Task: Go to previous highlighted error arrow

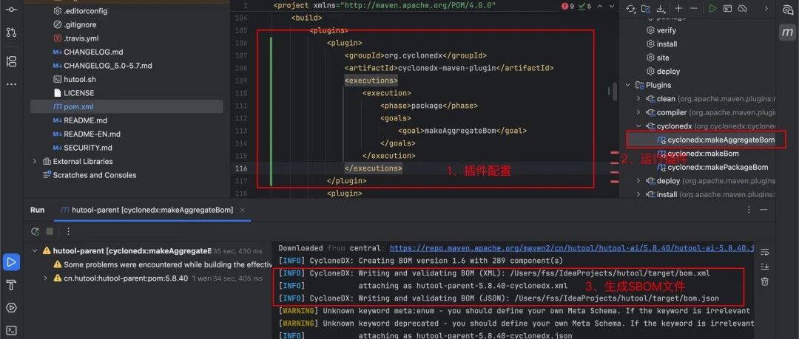Action: 599,7
